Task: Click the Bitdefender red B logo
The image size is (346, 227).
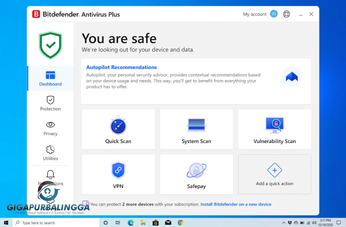Action: pos(36,14)
